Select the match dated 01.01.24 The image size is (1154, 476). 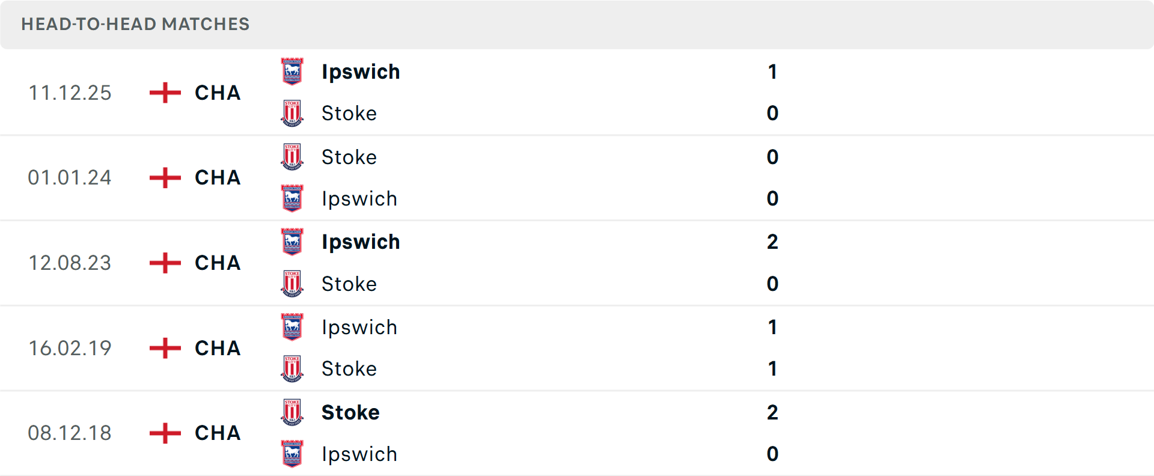[x=70, y=178]
